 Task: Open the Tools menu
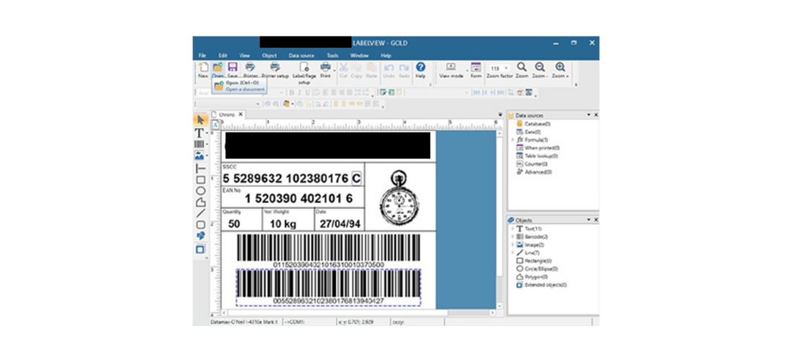[332, 56]
